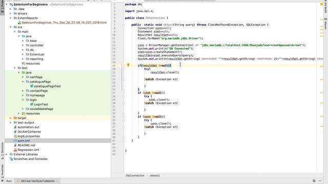The image size is (328, 184).
Task: Click the fold marker at line 27
Action: [x=124, y=93]
